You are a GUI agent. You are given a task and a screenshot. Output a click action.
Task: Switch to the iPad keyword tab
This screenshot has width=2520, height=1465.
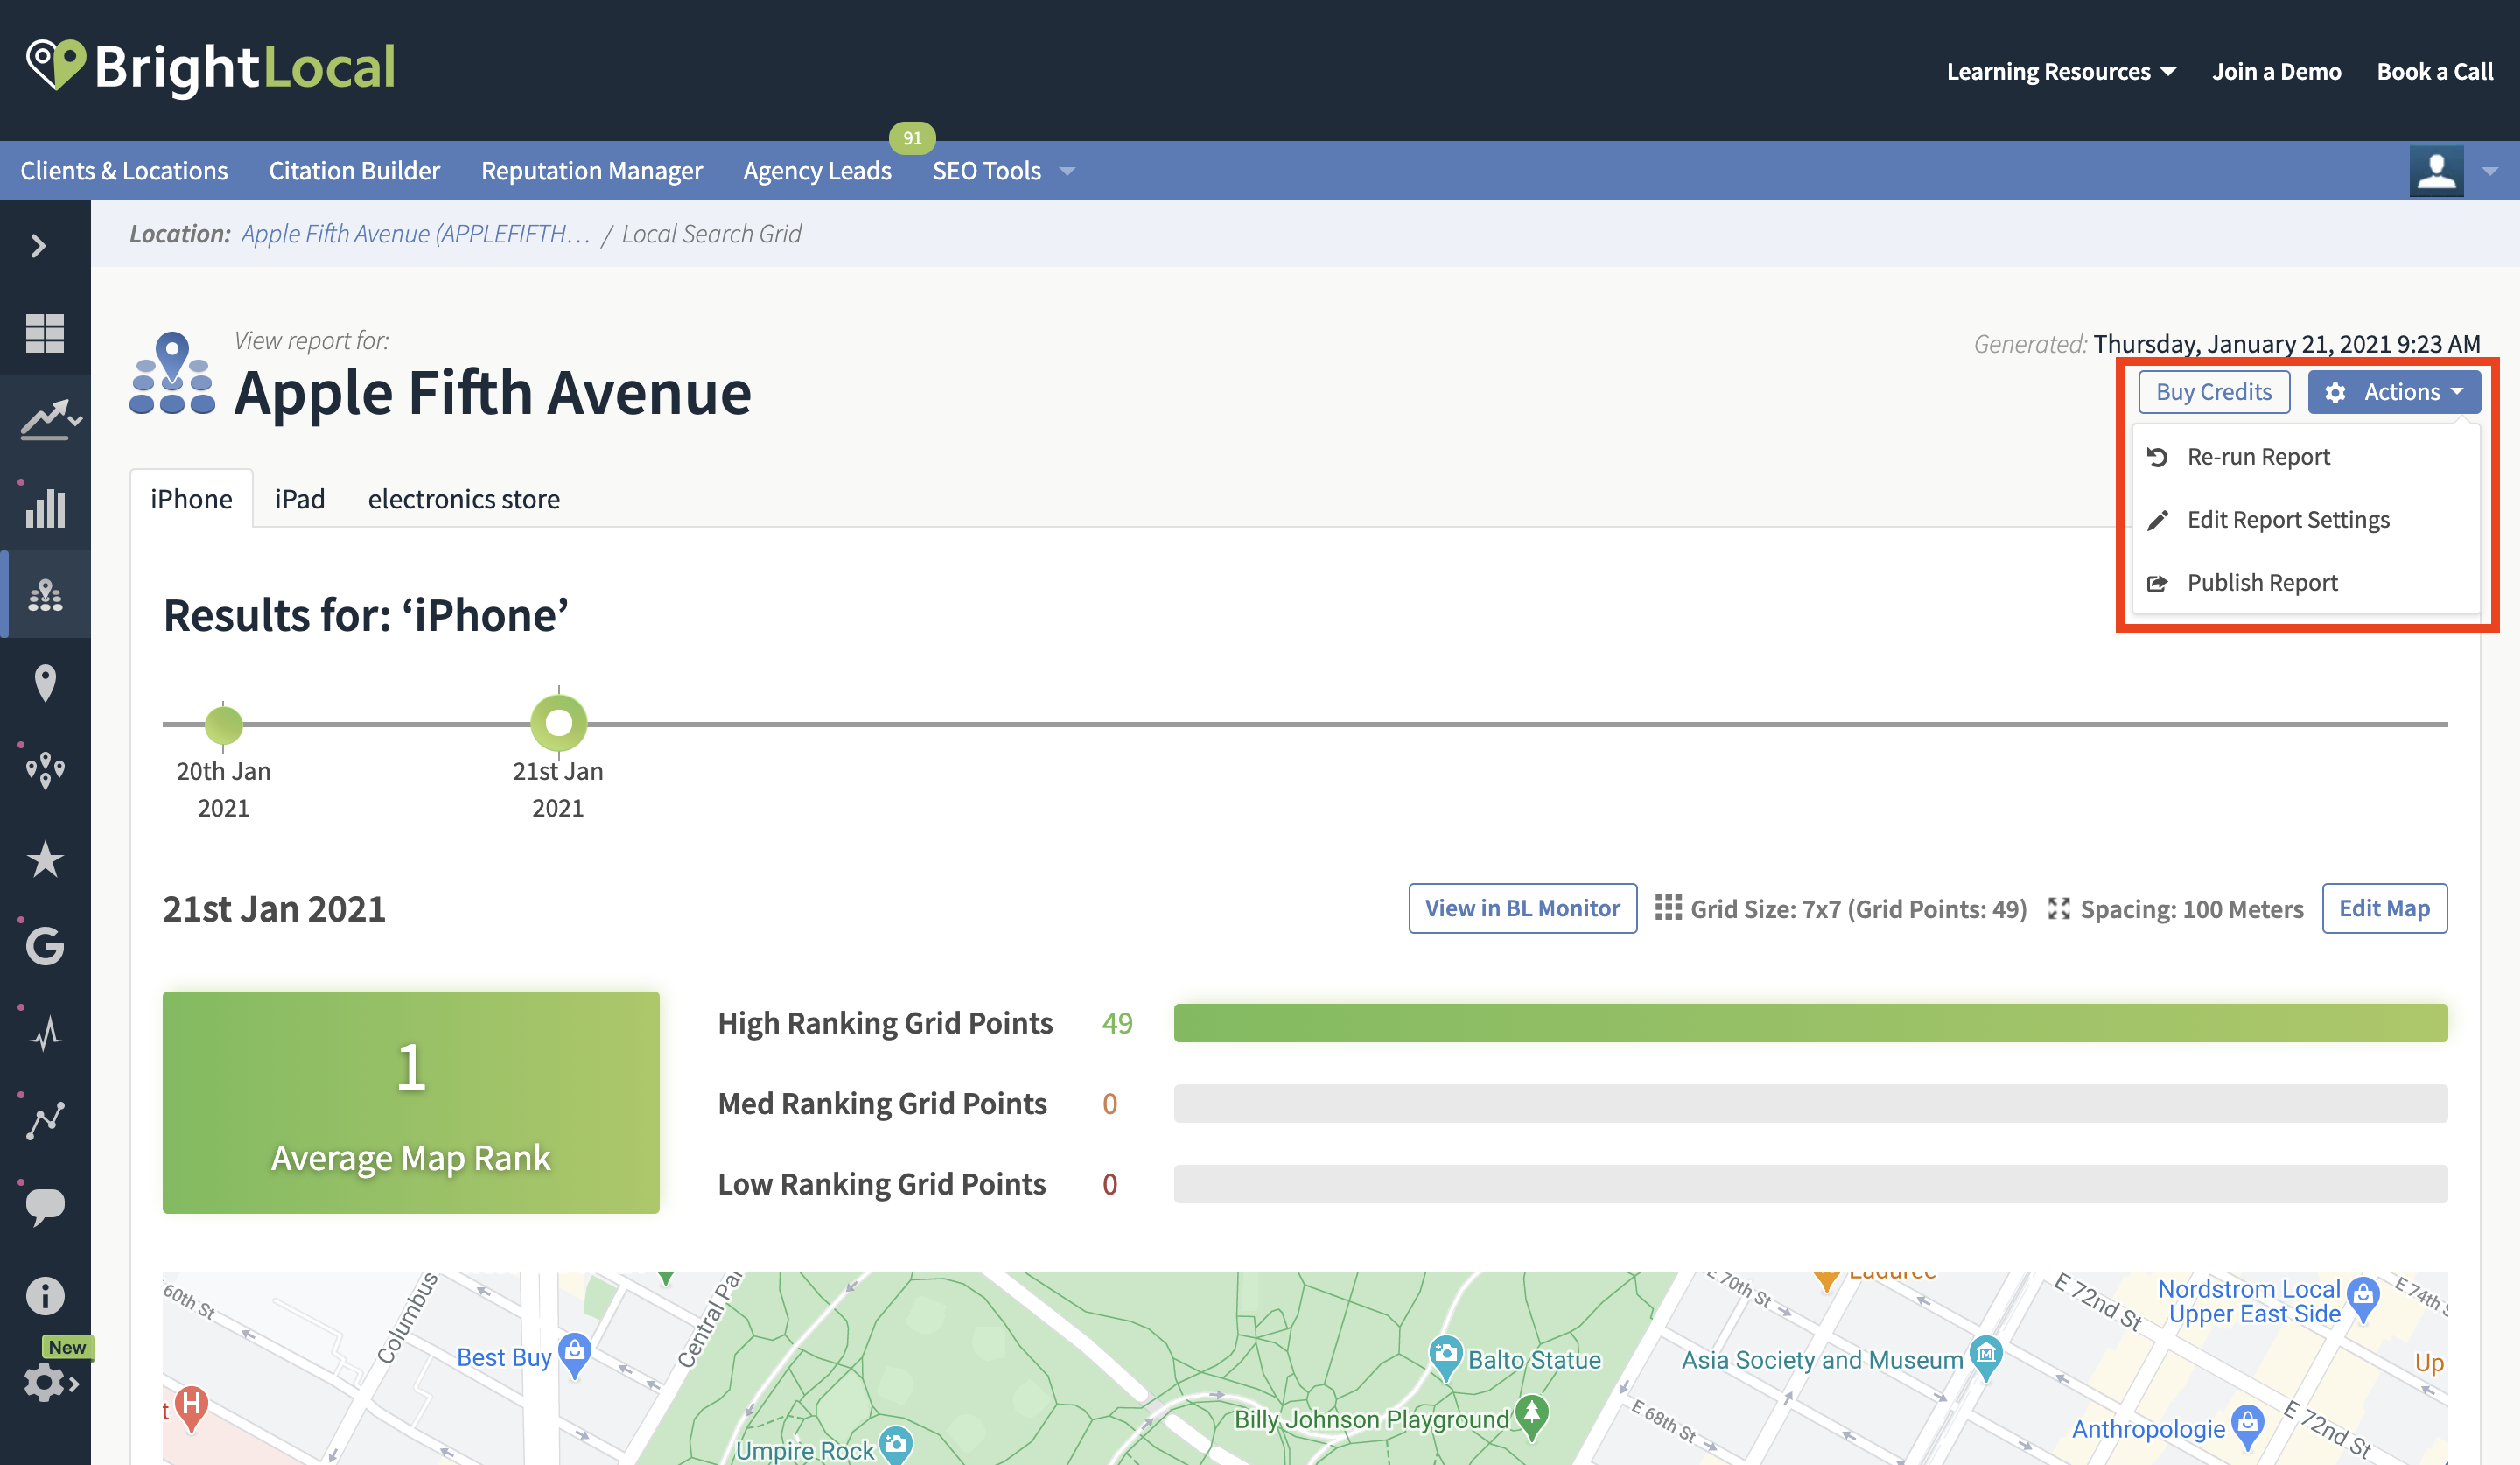tap(300, 498)
